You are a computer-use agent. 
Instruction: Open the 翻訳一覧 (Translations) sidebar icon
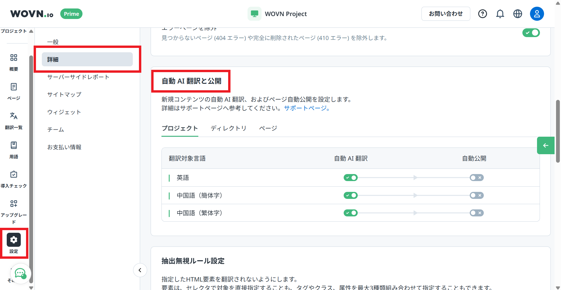coord(13,120)
